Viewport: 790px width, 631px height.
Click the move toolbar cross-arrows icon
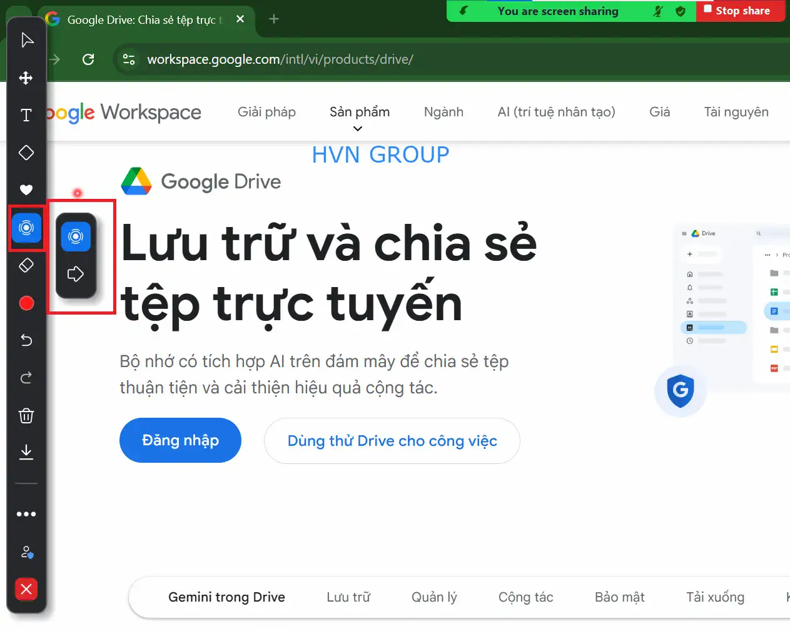(26, 78)
